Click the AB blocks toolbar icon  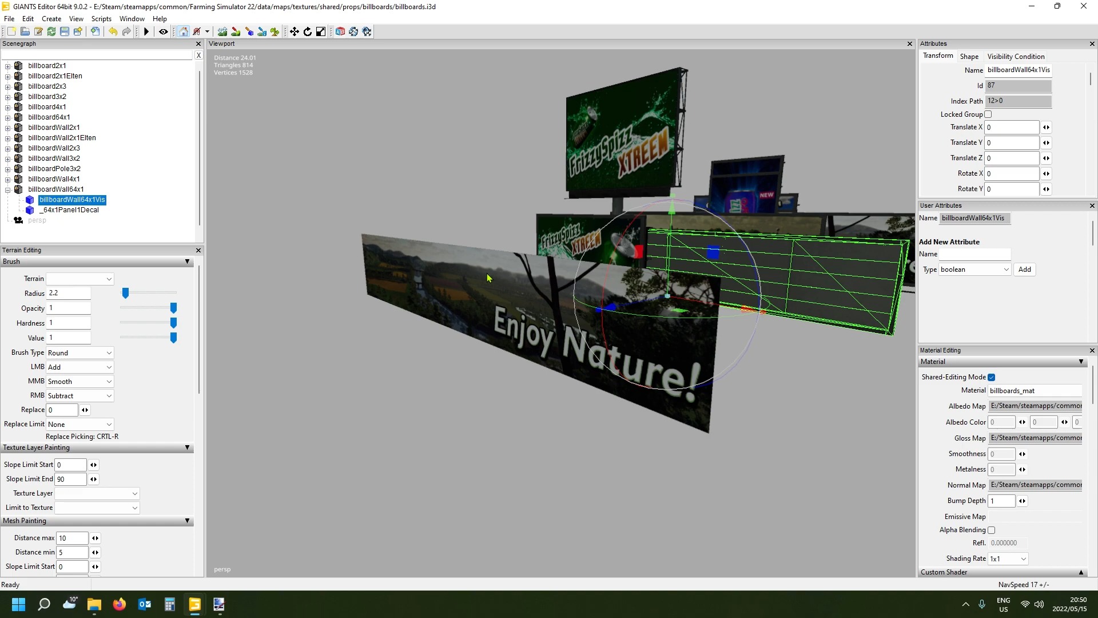(x=340, y=31)
